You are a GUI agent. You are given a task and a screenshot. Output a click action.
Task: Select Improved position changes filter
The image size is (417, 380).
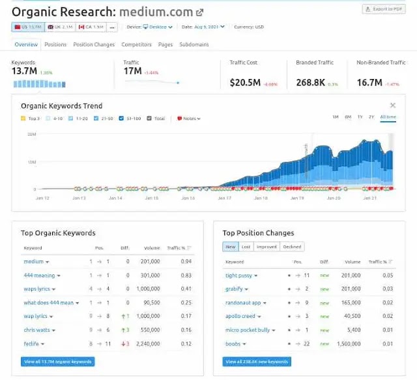pos(266,247)
